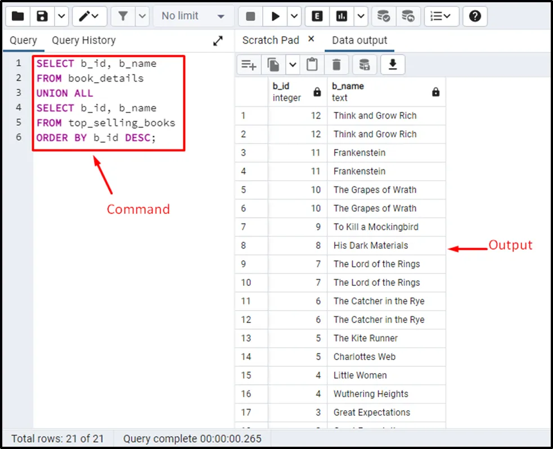Run the query with the Execute play button

(275, 16)
